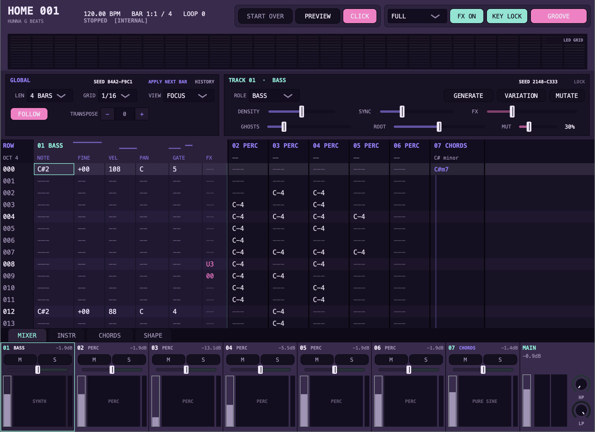
Task: Select C#m7 chord cell in row 000
Action: 457,169
